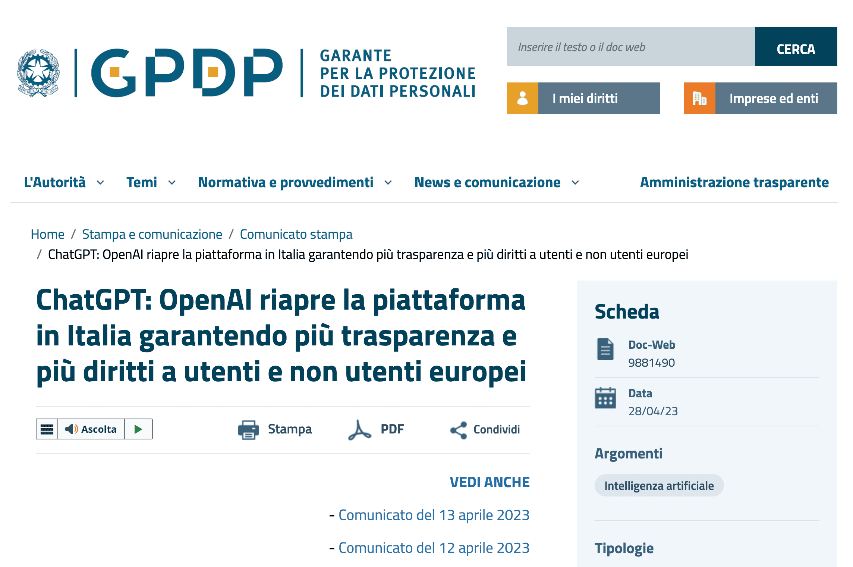853x567 pixels.
Task: Click the Ascolta speaker button
Action: pos(91,429)
